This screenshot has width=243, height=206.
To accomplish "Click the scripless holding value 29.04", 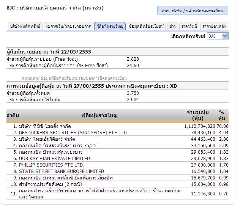I will point(133,100).
